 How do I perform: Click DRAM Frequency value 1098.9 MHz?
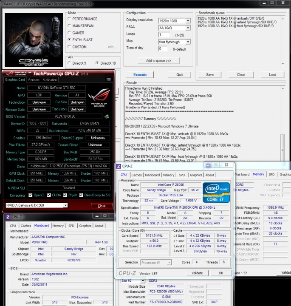[x=275, y=207]
